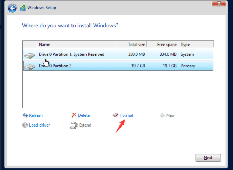Delete the selected partition
This screenshot has height=170, width=233.
84,115
